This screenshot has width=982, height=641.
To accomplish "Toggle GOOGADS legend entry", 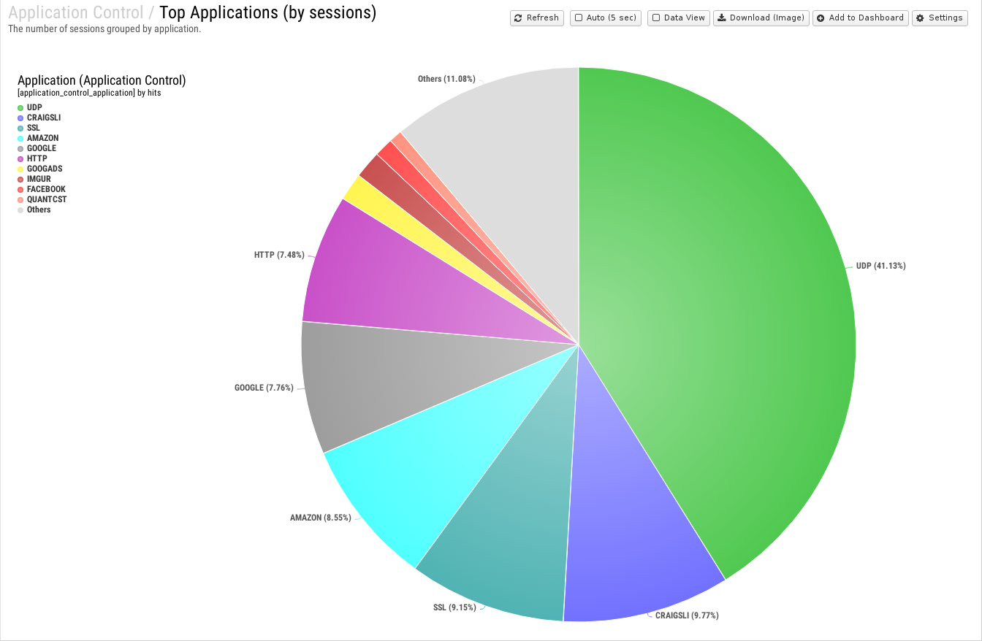I will [x=39, y=169].
